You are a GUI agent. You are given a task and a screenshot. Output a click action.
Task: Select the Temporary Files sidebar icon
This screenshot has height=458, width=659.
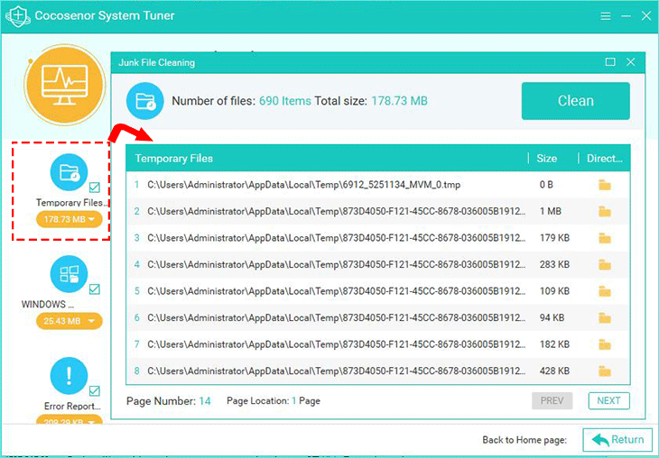69,172
